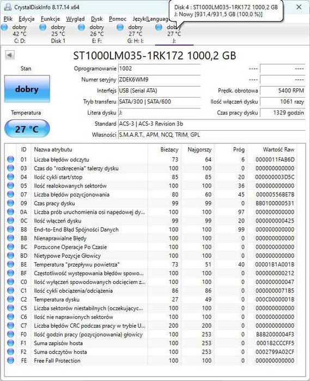Click status orb of attribute BB
This screenshot has width=310, height=381.
coord(10,238)
